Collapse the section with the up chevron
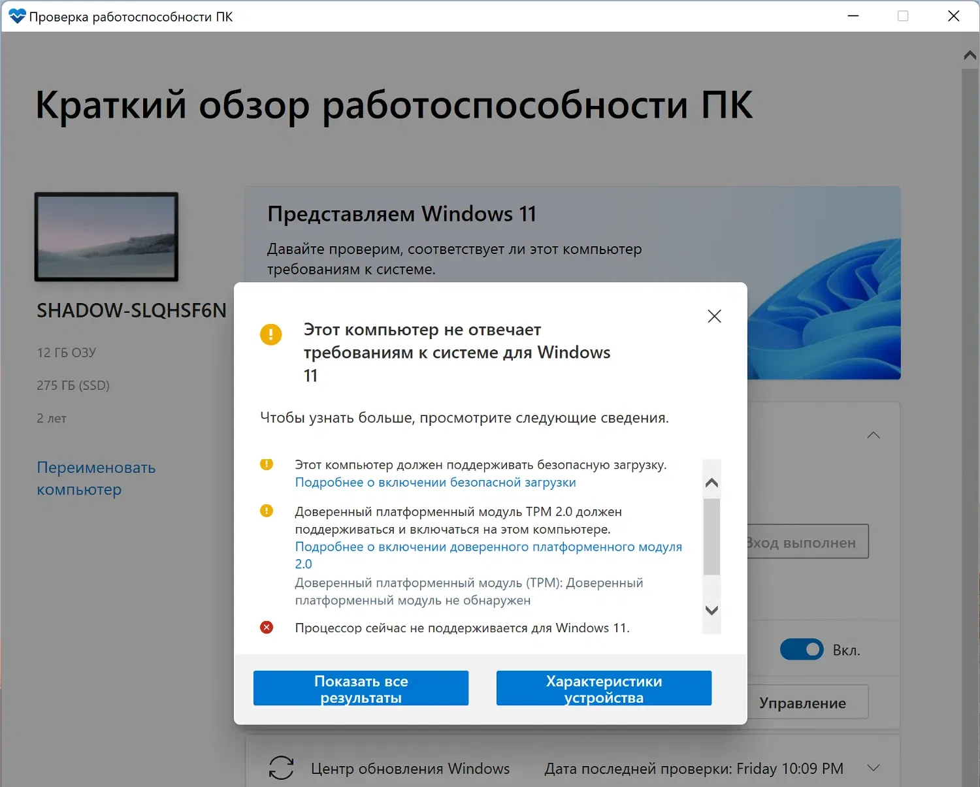 pos(874,435)
